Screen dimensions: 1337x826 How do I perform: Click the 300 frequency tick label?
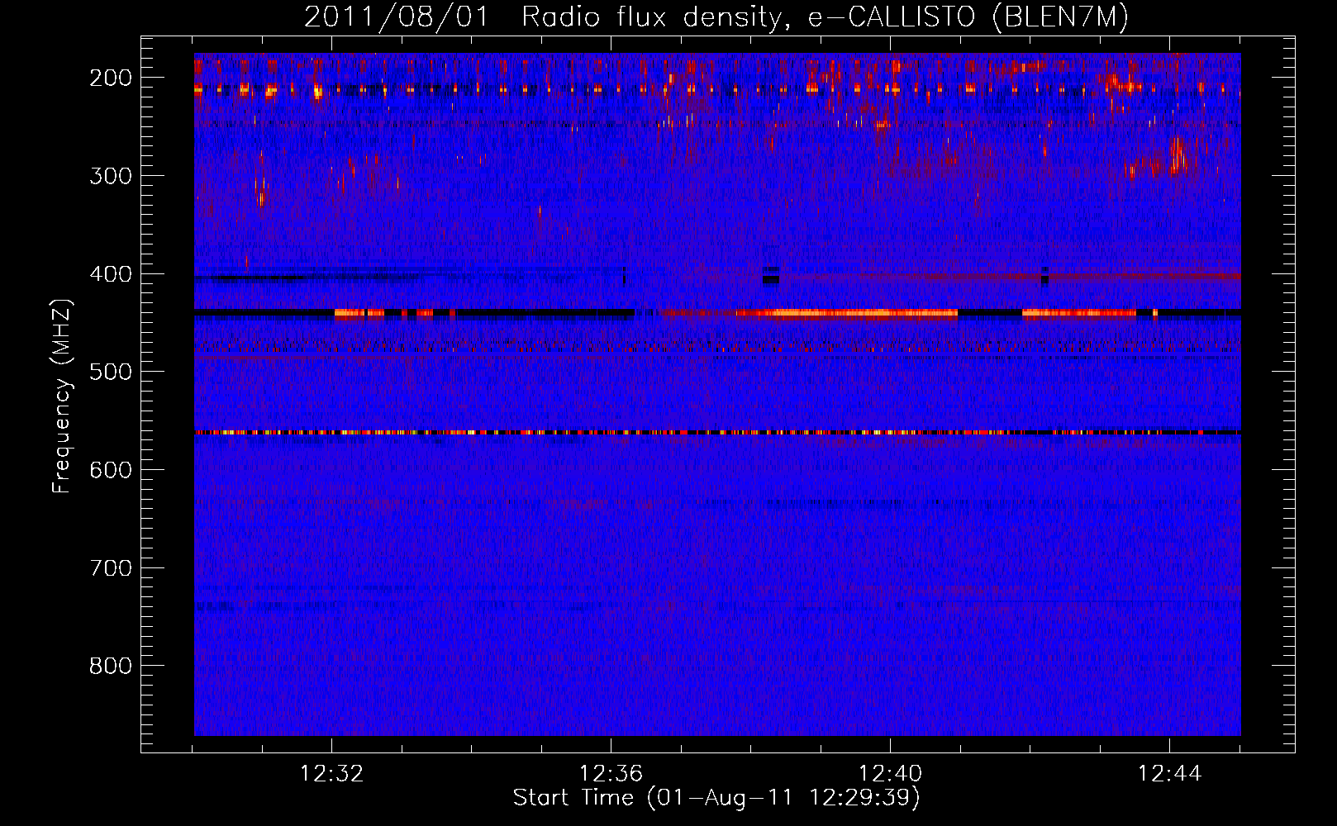pos(111,176)
